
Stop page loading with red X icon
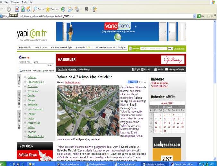tap(17, 9)
